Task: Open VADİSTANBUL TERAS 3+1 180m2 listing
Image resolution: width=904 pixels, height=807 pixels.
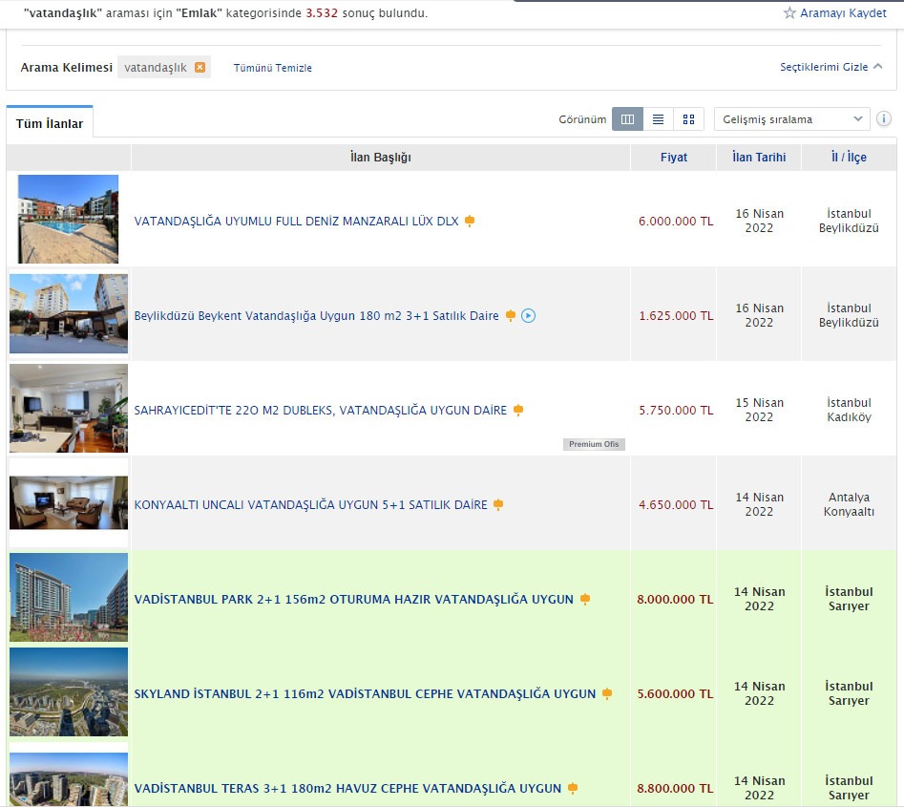Action: coord(347,788)
